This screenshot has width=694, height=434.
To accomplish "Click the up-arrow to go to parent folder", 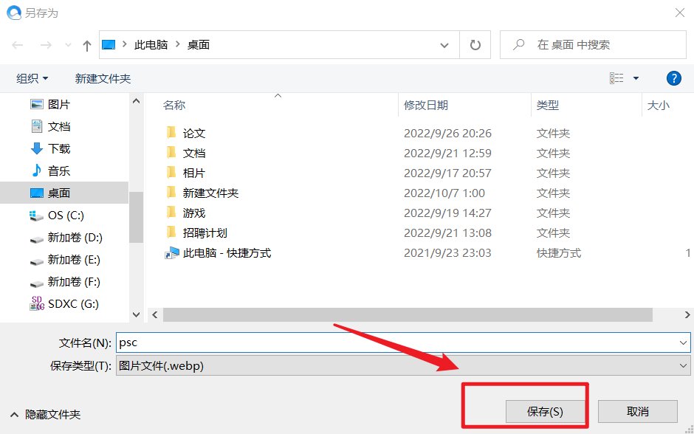I will click(86, 44).
